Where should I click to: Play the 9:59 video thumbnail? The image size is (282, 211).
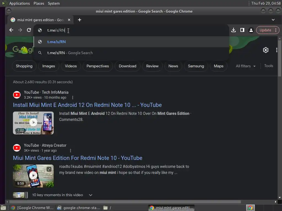click(x=33, y=176)
